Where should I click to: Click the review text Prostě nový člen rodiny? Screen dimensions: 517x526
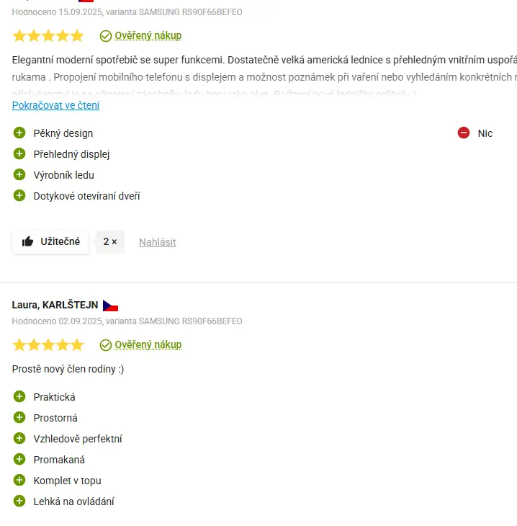[68, 370]
